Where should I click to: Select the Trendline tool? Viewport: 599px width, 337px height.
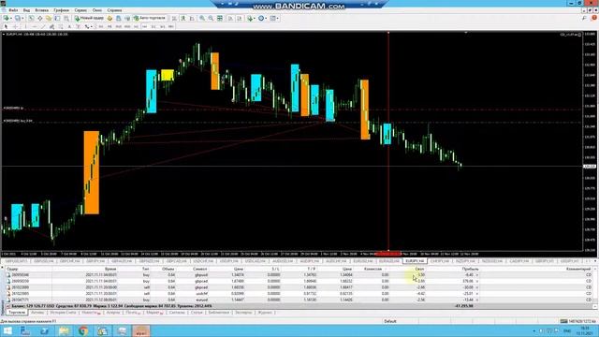pos(43,26)
